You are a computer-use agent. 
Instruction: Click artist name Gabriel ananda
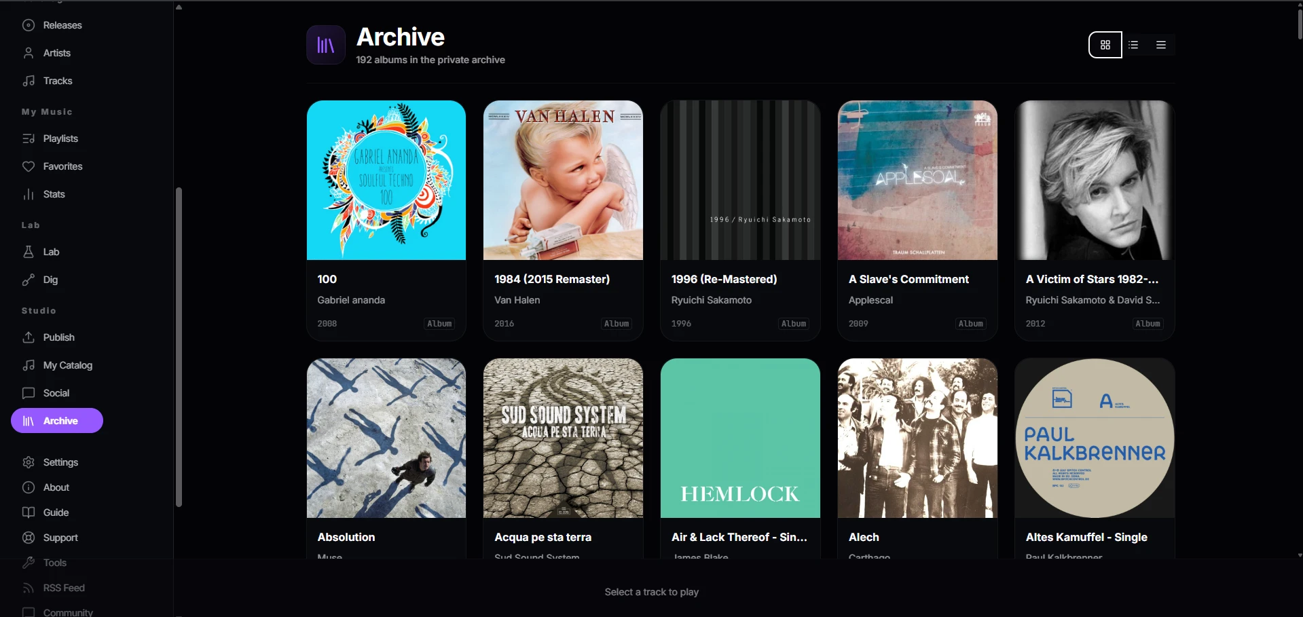351,300
